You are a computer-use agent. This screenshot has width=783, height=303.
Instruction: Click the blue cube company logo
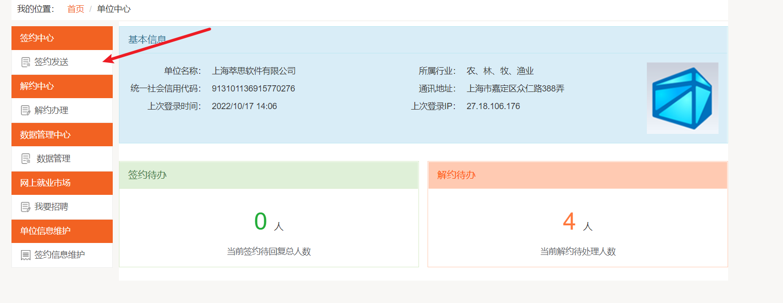tap(682, 98)
